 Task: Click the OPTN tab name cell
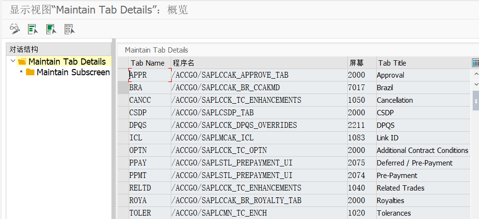pyautogui.click(x=150, y=151)
